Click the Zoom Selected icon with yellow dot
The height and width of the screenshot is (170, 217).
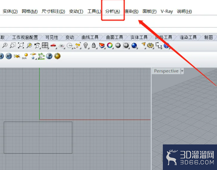pyautogui.click(x=29, y=45)
